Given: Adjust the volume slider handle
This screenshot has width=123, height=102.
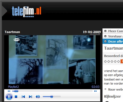Looking at the screenshot, I should point(52,97).
